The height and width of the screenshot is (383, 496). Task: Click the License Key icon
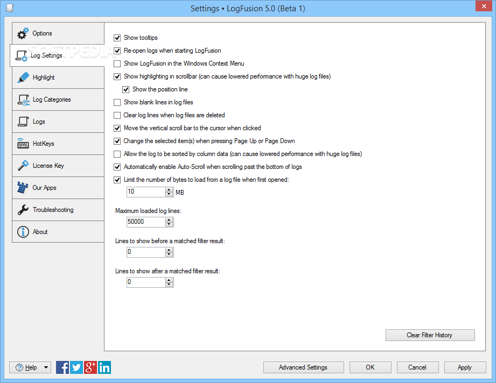coord(23,166)
